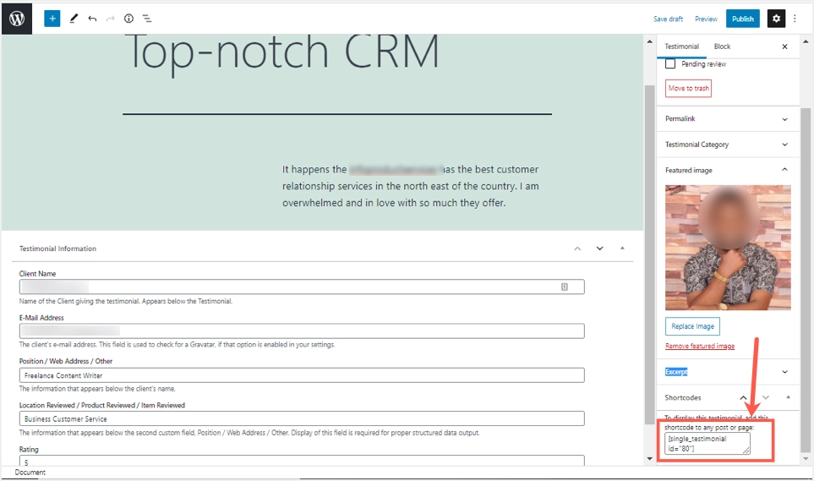Click the featured image thumbnail
The height and width of the screenshot is (481, 814).
728,248
